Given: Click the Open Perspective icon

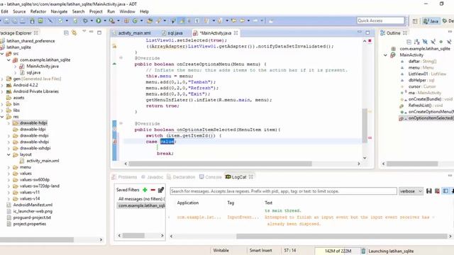Looking at the screenshot, I should 415,21.
